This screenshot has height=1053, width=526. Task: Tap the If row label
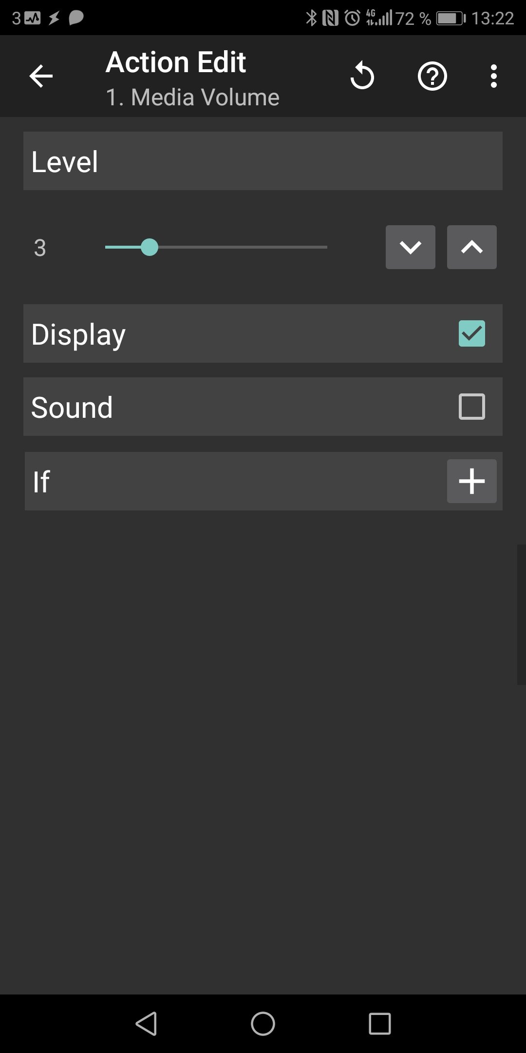point(41,482)
